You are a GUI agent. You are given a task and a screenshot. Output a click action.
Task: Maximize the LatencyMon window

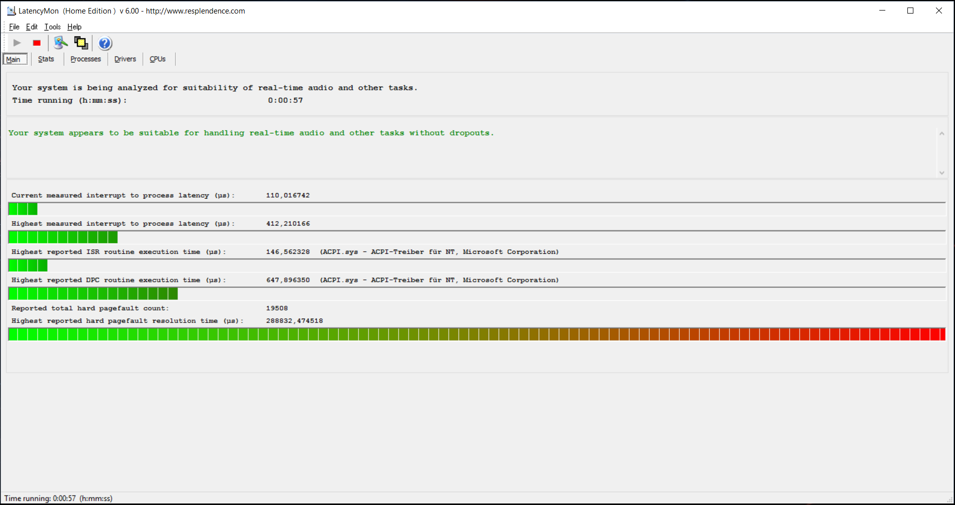point(910,11)
